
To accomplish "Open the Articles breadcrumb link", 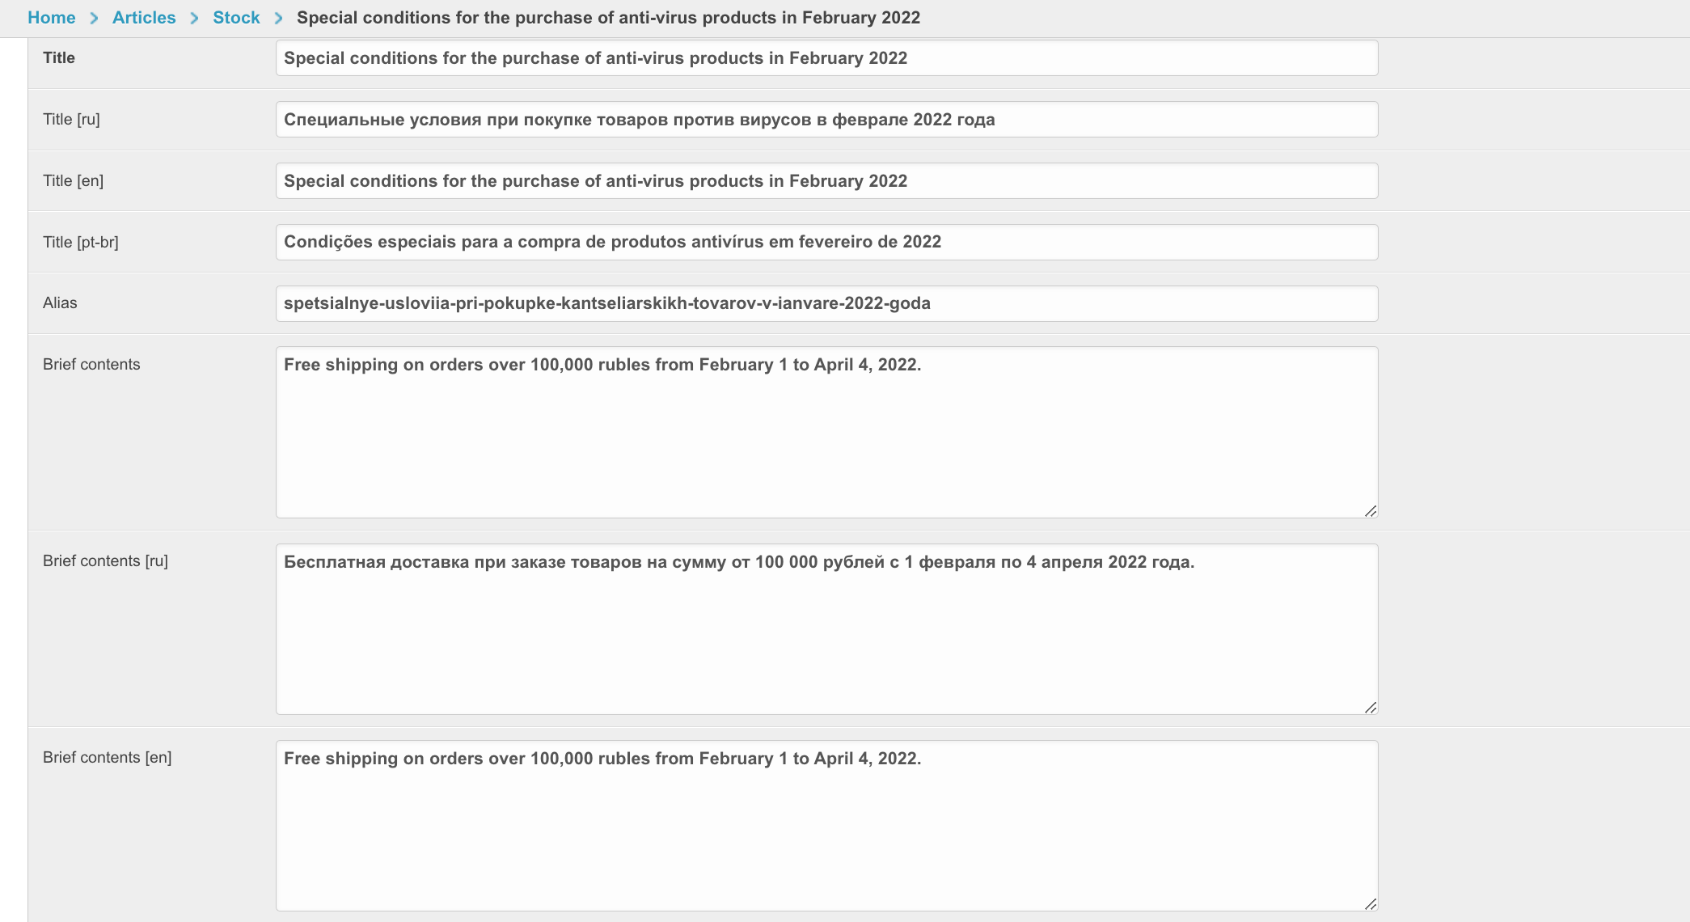I will click(144, 18).
